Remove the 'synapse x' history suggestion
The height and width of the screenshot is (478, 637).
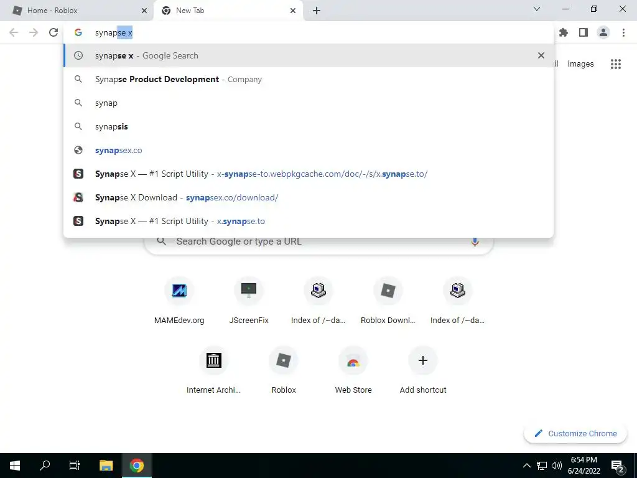coord(541,55)
